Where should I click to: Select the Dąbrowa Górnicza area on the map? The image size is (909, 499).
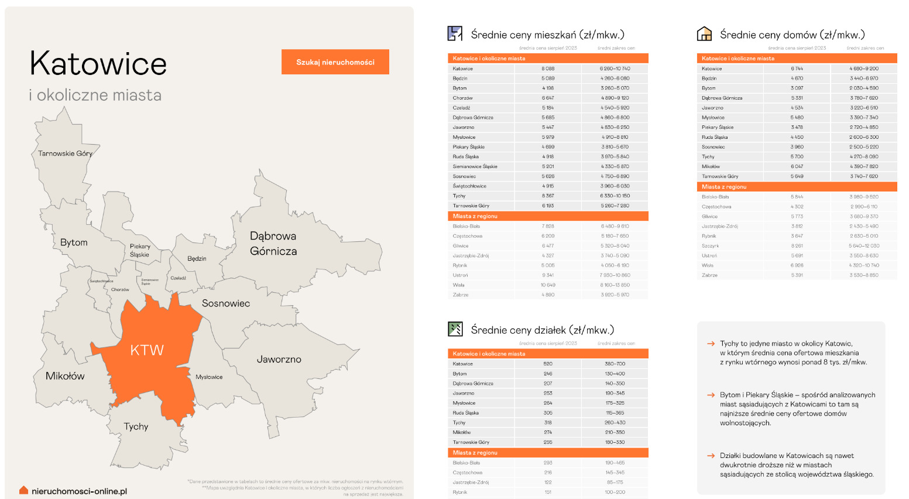pos(273,244)
